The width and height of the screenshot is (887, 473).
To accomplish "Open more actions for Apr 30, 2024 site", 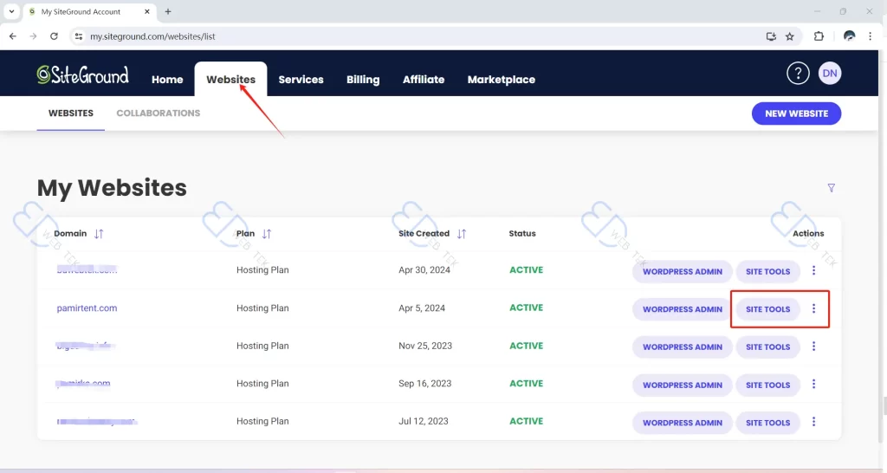I will [x=813, y=270].
